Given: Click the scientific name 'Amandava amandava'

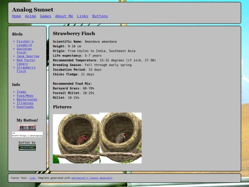Looking at the screenshot, I should (x=101, y=42).
